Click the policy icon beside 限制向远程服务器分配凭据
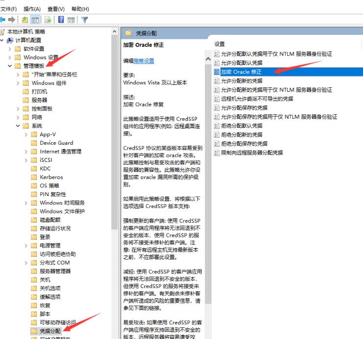Viewport: 363px width, 339px height. 216,153
